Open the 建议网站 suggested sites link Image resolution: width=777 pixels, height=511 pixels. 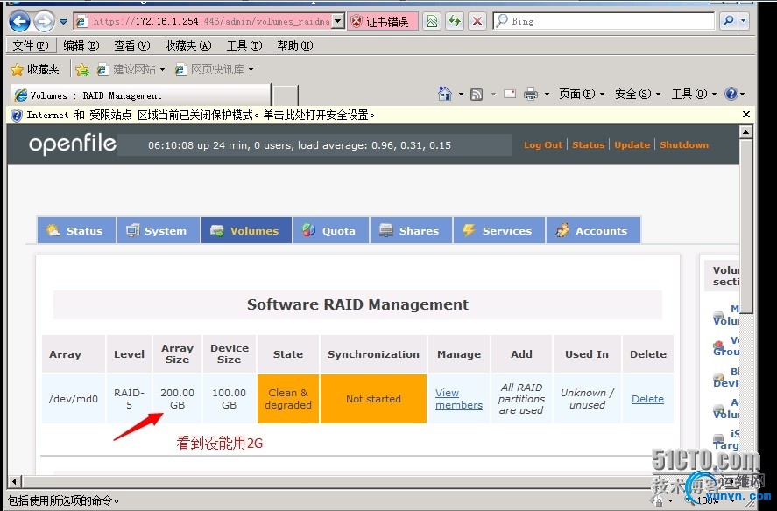tap(131, 69)
